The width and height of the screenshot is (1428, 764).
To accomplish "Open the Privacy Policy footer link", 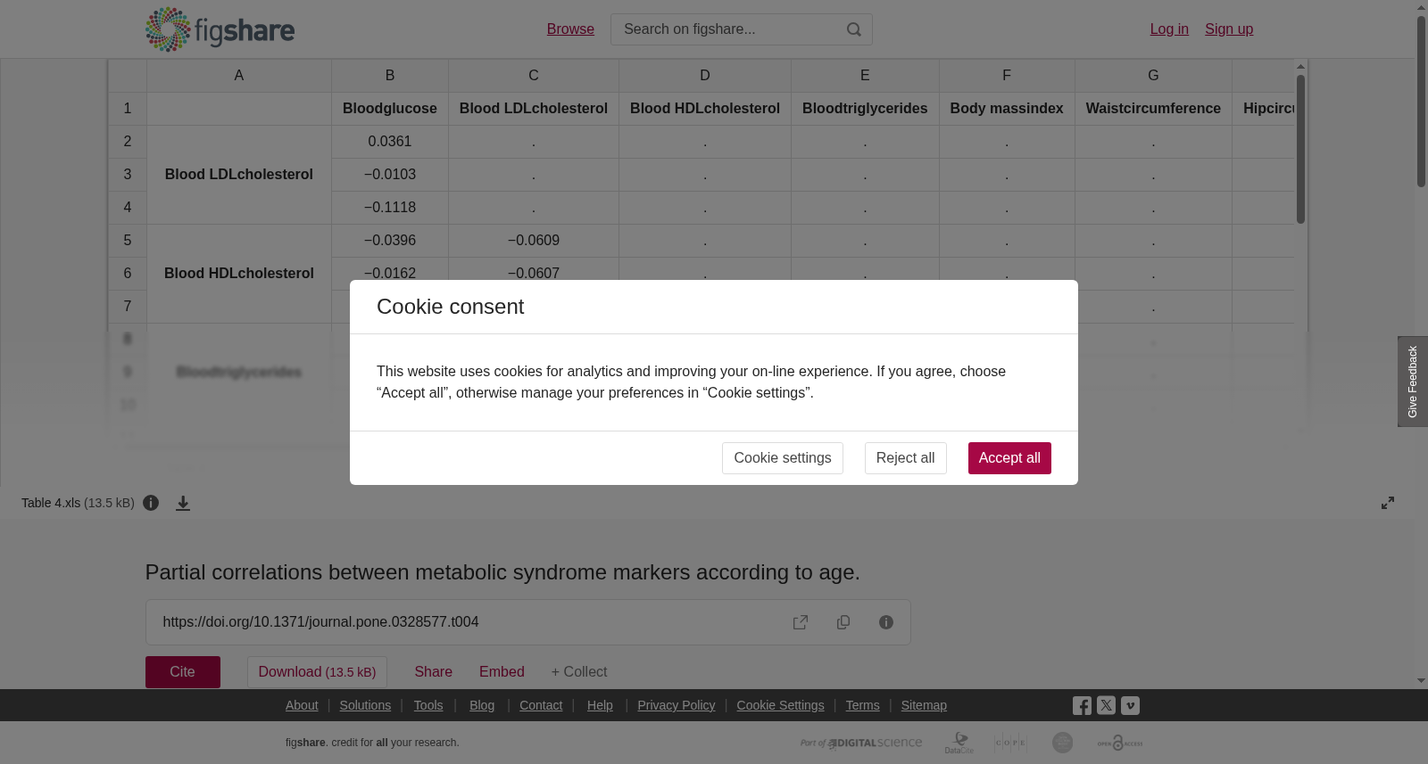I will click(677, 705).
